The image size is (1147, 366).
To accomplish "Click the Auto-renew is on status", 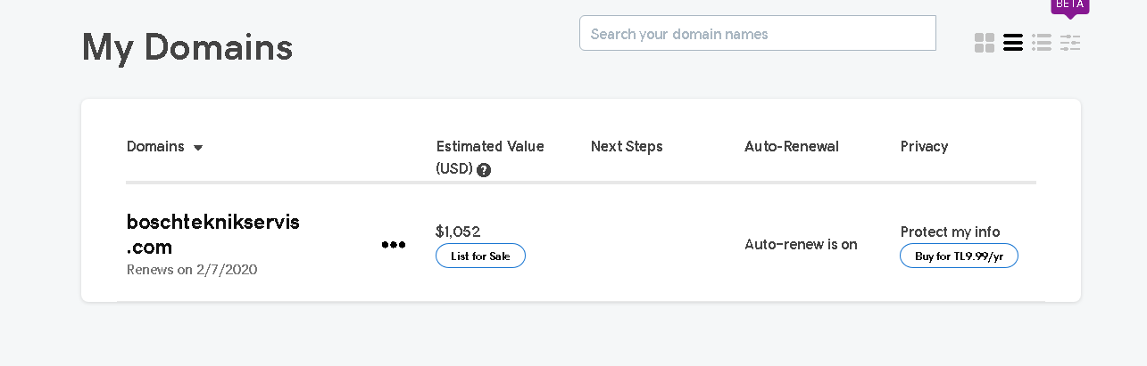I will click(x=801, y=244).
